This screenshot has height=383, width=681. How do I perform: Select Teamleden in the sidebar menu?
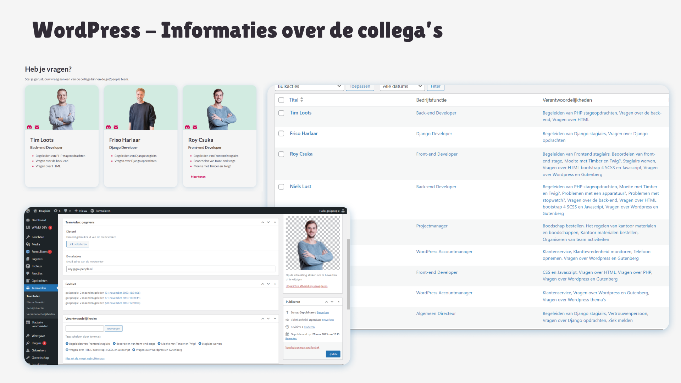41,288
